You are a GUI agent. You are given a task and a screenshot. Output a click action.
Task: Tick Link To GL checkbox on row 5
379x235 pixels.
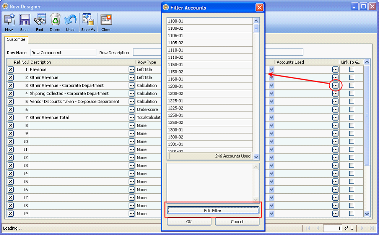point(352,101)
